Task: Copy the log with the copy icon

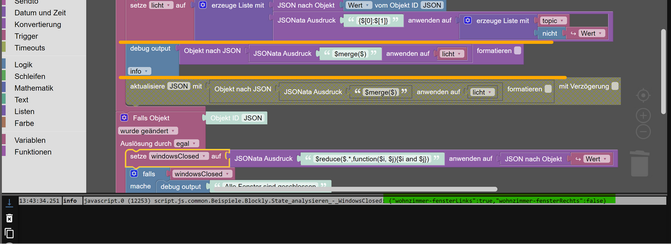Action: tap(9, 233)
